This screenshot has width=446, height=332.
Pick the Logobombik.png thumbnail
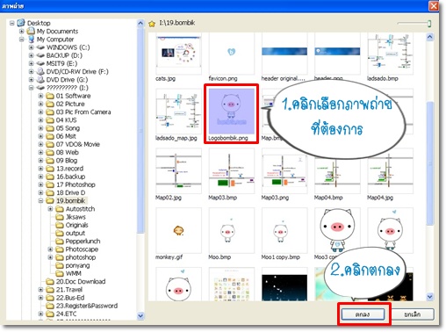(x=231, y=112)
